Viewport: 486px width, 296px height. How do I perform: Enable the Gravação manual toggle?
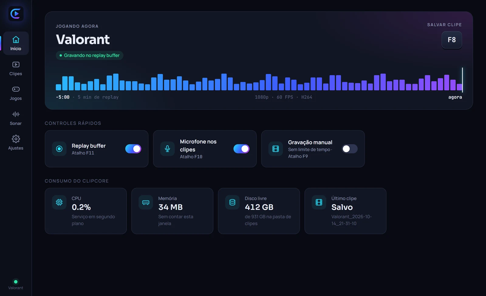[x=350, y=149]
